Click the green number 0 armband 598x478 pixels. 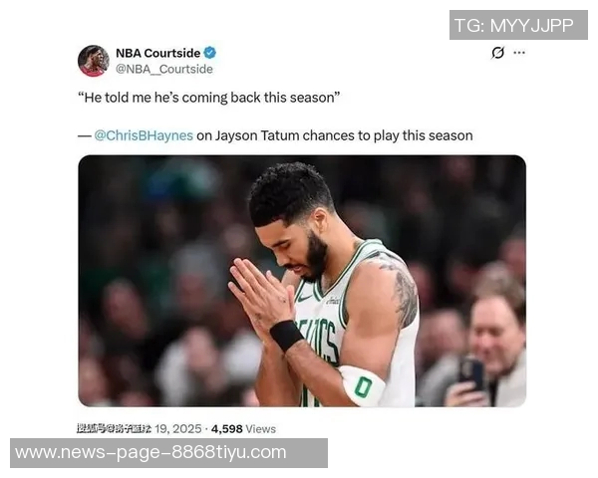click(362, 386)
